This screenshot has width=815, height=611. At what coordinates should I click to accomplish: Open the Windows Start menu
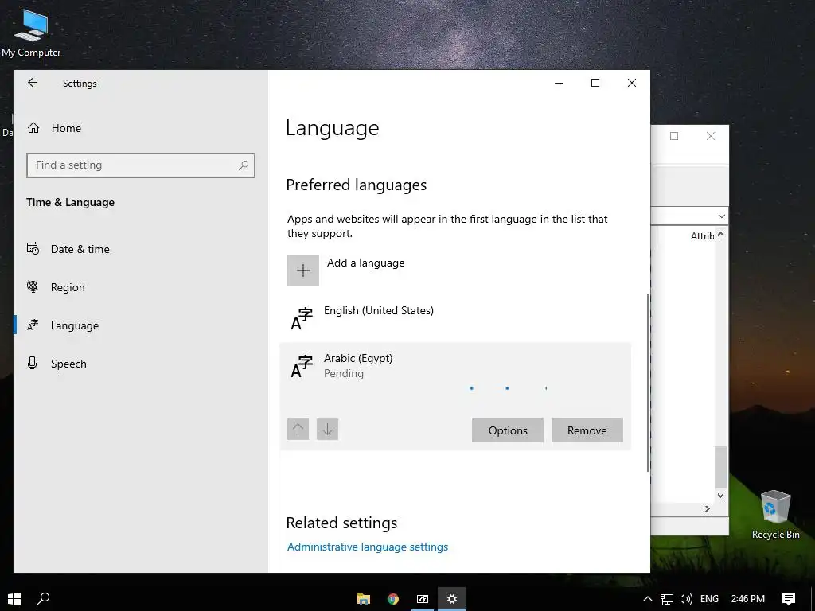(x=14, y=598)
